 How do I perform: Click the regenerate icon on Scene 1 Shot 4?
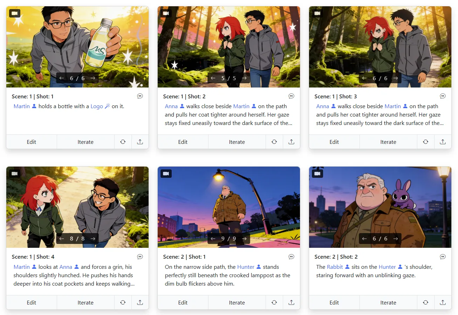point(123,302)
